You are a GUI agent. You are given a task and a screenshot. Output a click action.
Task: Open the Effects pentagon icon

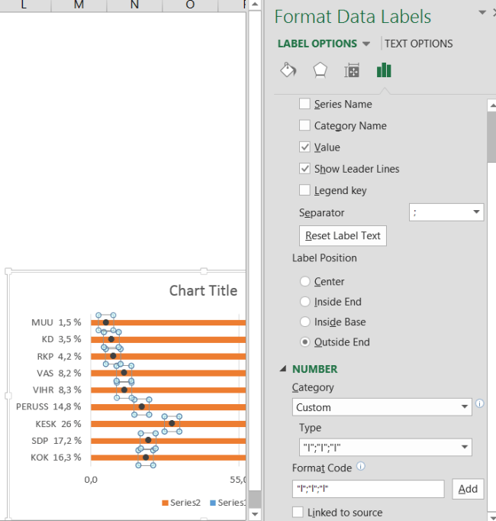tap(320, 71)
